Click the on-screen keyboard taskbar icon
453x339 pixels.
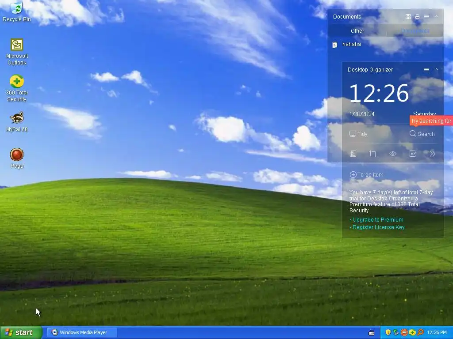pyautogui.click(x=372, y=333)
